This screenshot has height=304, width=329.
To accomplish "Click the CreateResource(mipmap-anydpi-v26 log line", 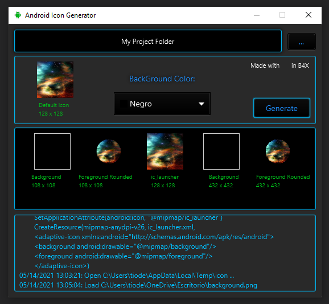I will [x=114, y=227].
